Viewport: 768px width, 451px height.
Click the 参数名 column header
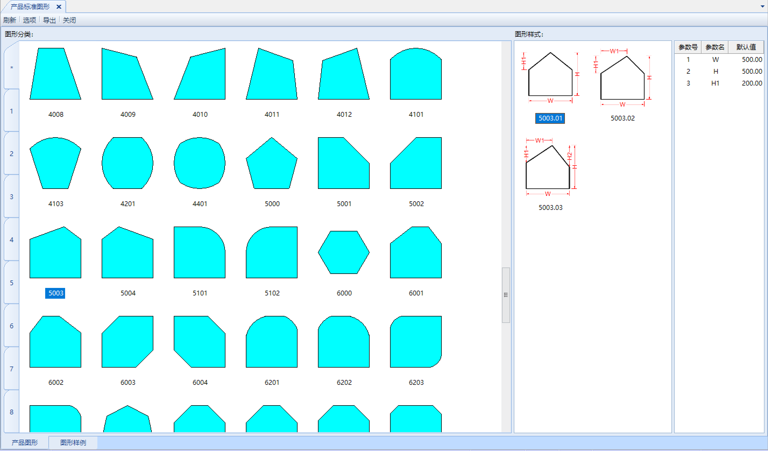tap(715, 47)
